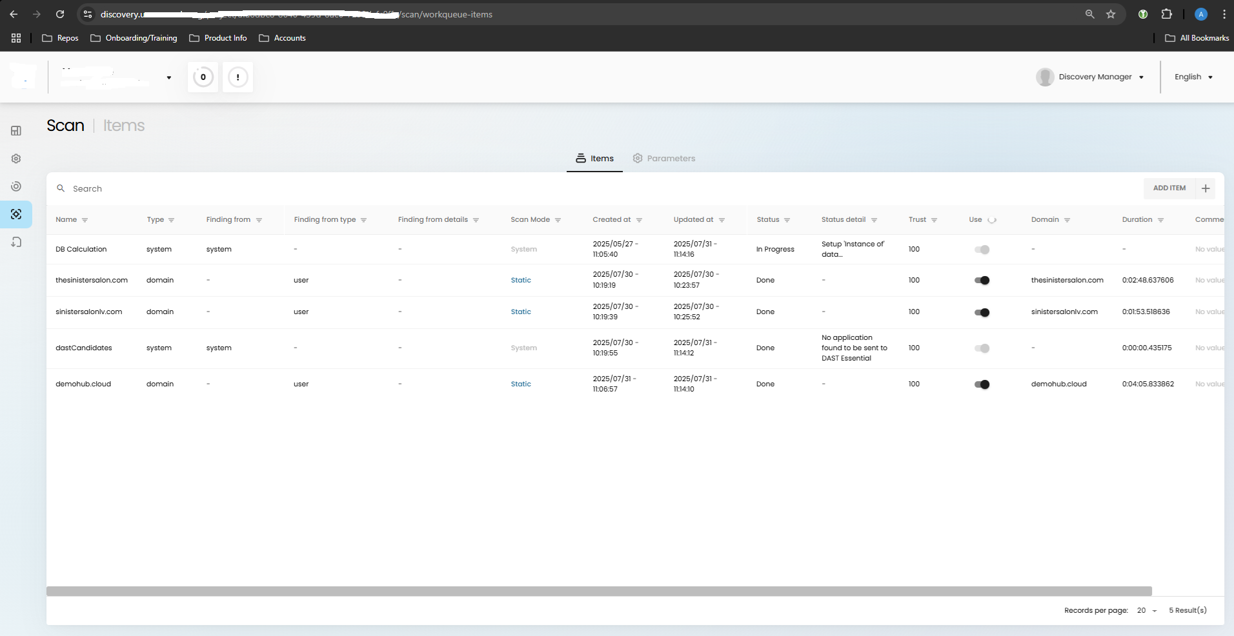Toggle Use switch for thesinistersalon.com
The height and width of the screenshot is (636, 1234).
pos(982,281)
